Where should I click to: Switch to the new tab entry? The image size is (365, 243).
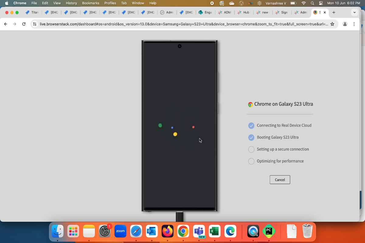(x=263, y=12)
